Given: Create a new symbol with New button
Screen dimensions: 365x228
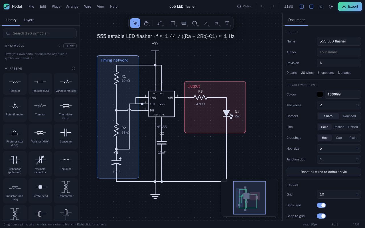Looking at the screenshot, I should coord(70,46).
